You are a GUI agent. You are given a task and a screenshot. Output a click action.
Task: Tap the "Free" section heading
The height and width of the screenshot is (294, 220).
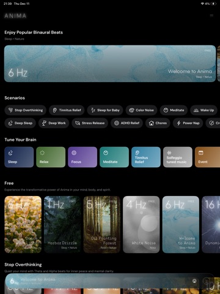click(9, 183)
